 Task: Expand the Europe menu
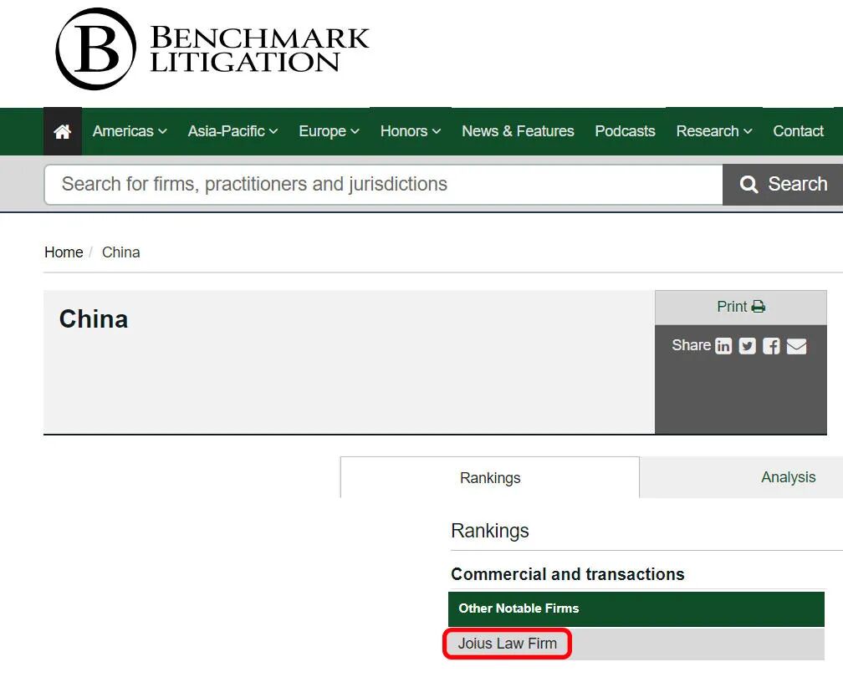coord(329,131)
